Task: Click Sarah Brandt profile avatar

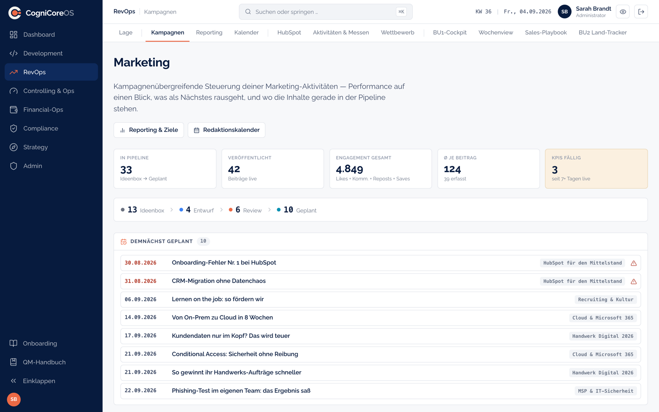Action: pyautogui.click(x=564, y=12)
